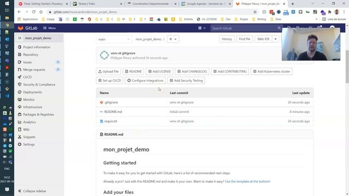349x196 pixels.
Task: Bookmark this page with the star icon
Action: click(255, 12)
